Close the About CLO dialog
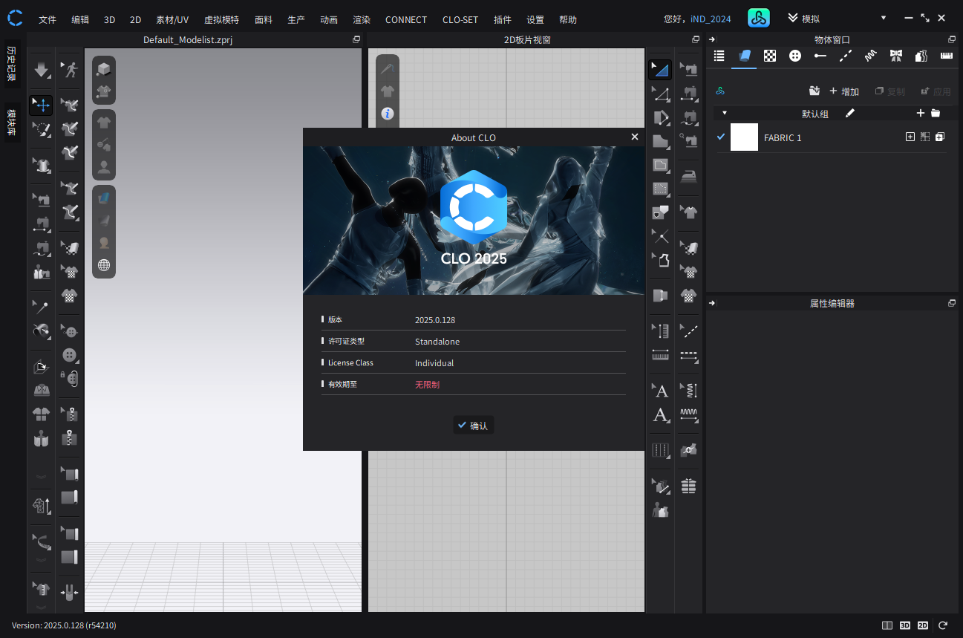The image size is (963, 638). tap(634, 137)
